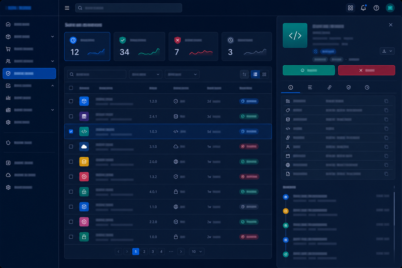Click the green lock icon in the 4.0.1 row
This screenshot has height=268, width=402.
pos(84,192)
